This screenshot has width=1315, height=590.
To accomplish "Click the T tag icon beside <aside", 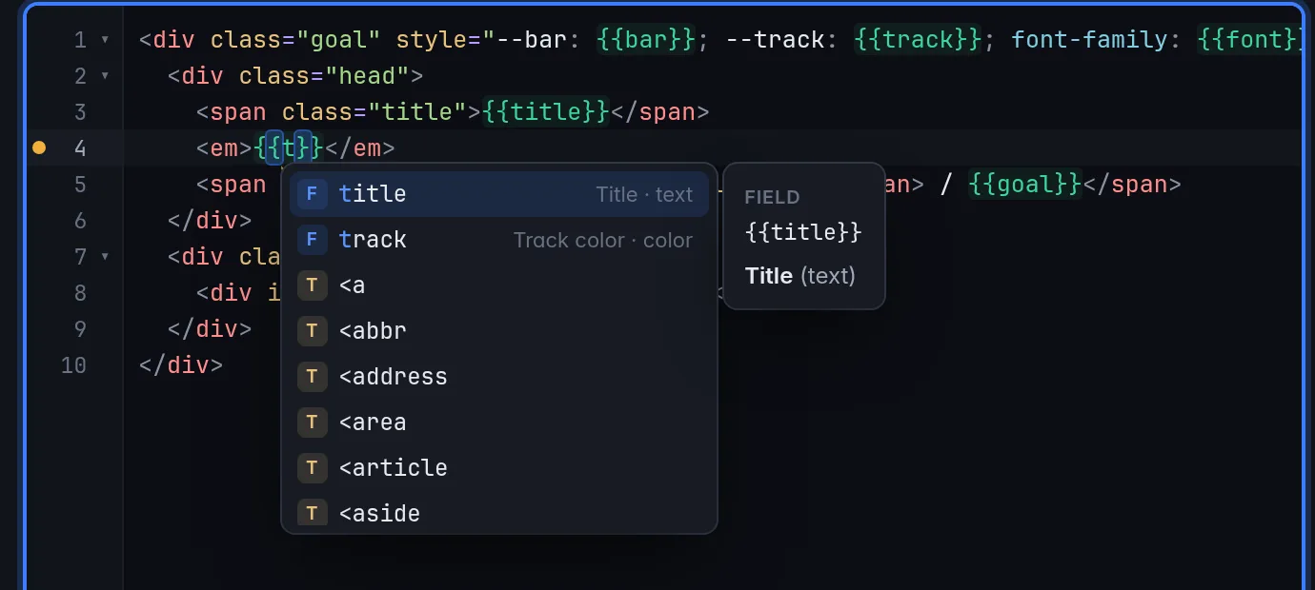I will (312, 512).
